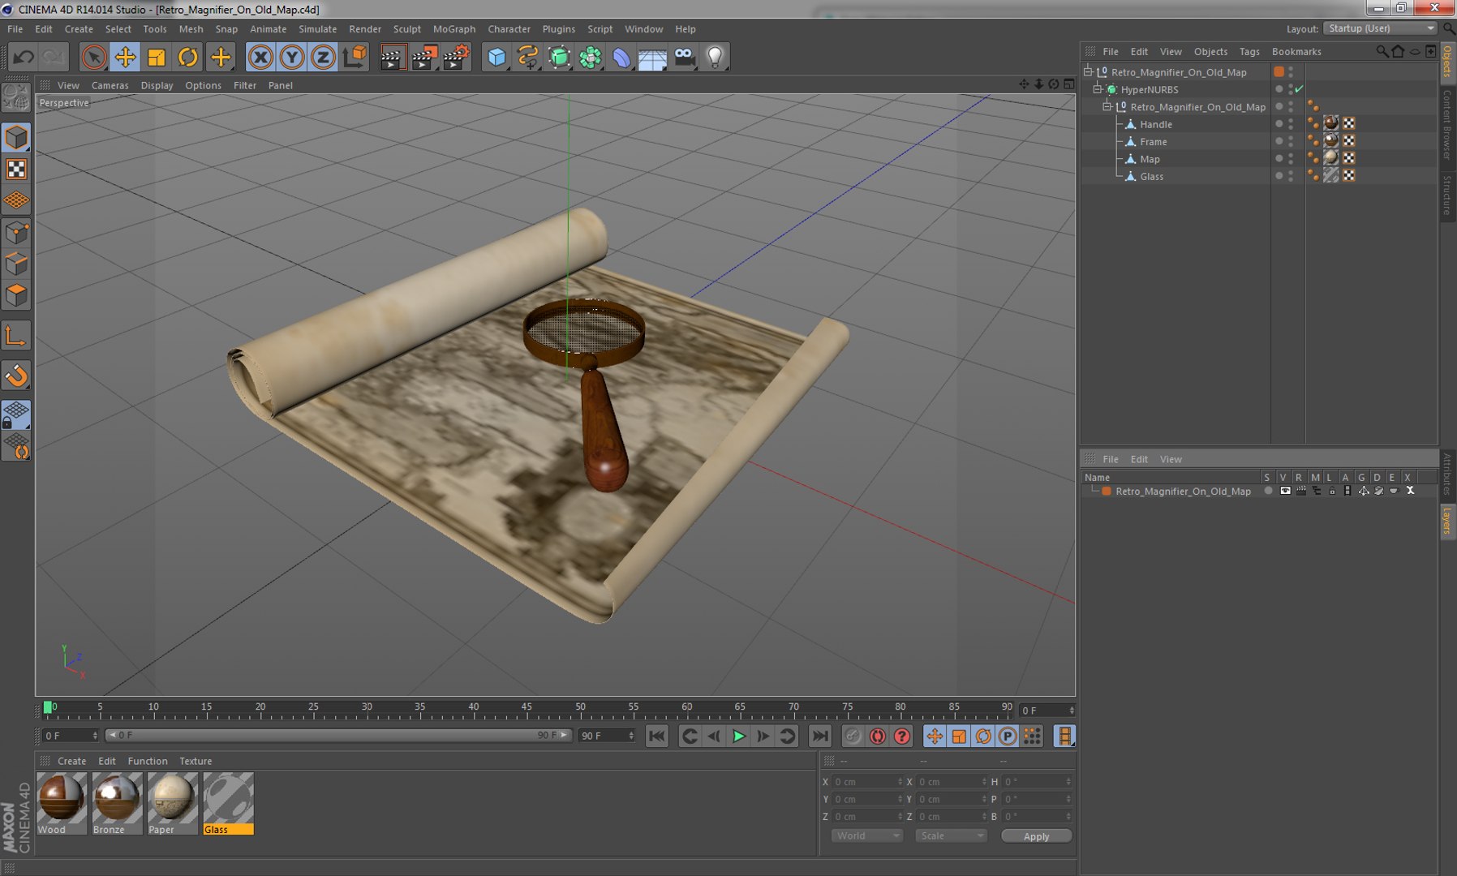The image size is (1457, 876).
Task: Select the Scale tool
Action: coord(157,57)
